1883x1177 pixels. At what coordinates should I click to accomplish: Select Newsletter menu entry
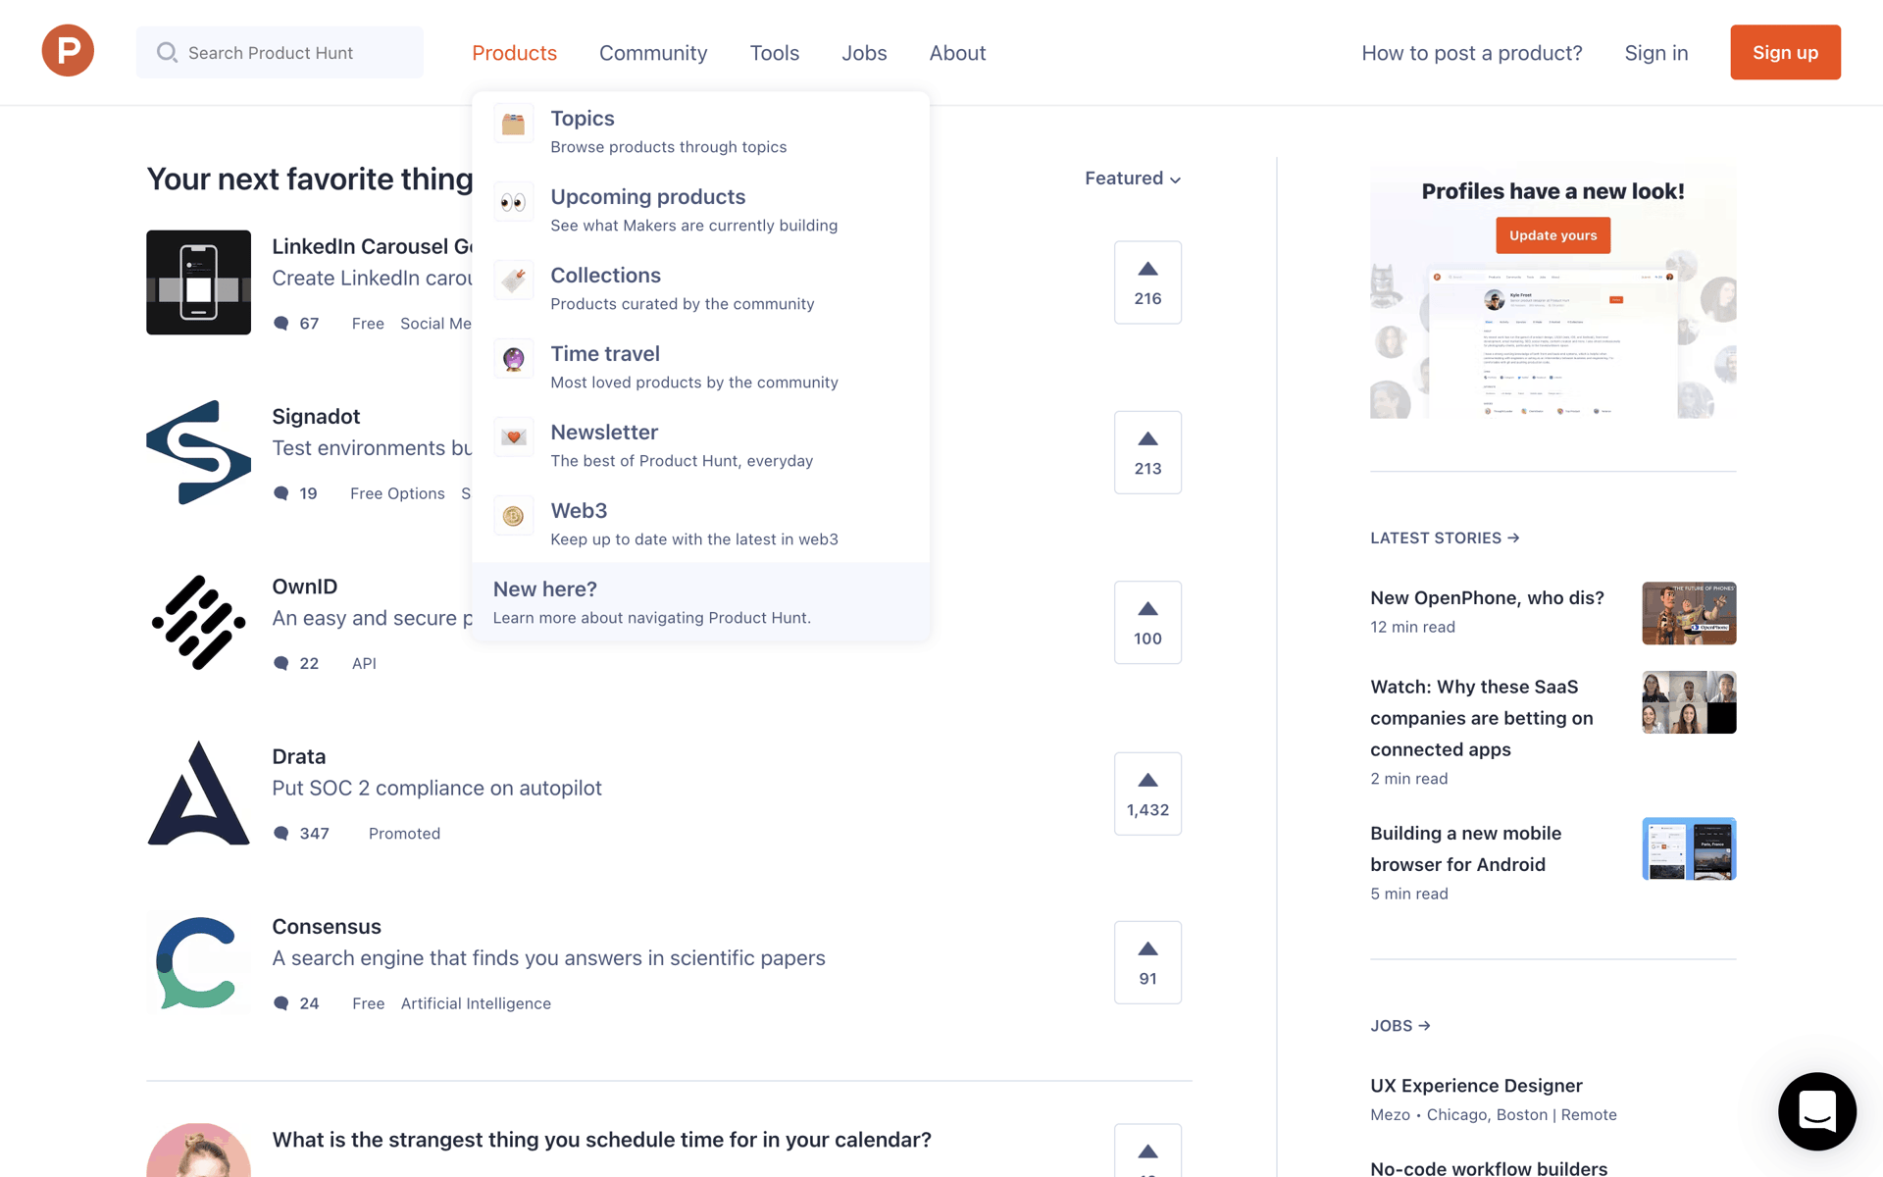click(x=700, y=444)
